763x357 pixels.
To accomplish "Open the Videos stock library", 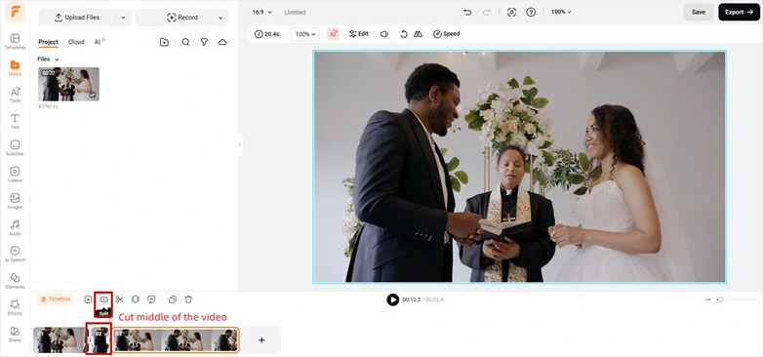I will tap(15, 175).
